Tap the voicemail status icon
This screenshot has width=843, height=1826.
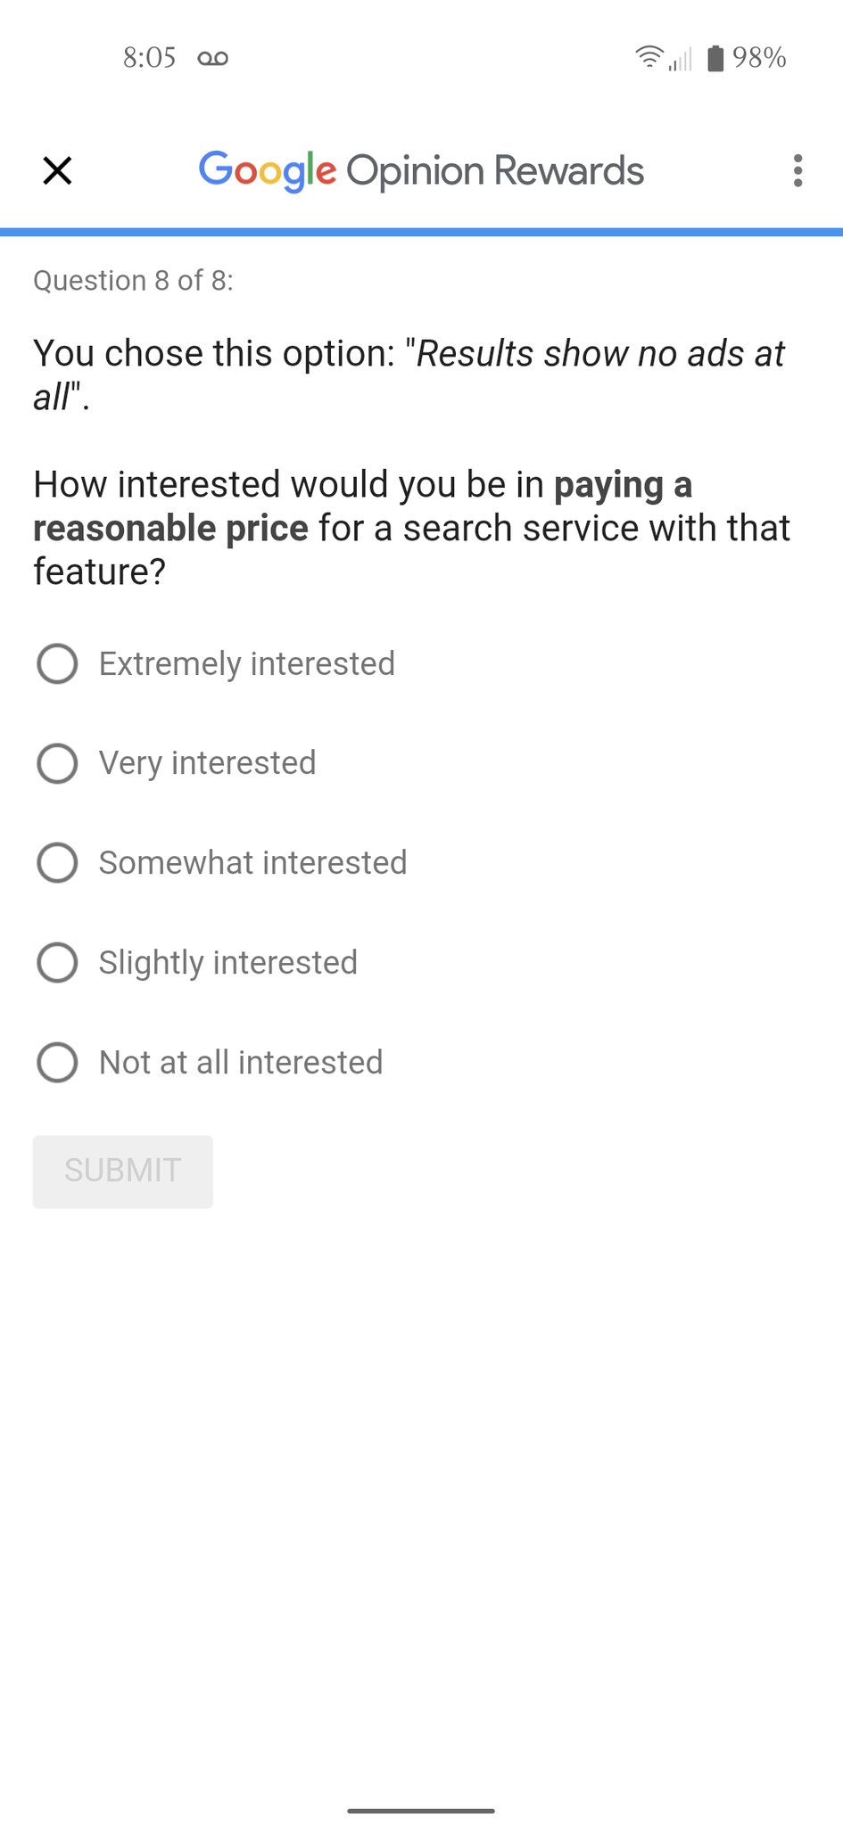pos(212,59)
